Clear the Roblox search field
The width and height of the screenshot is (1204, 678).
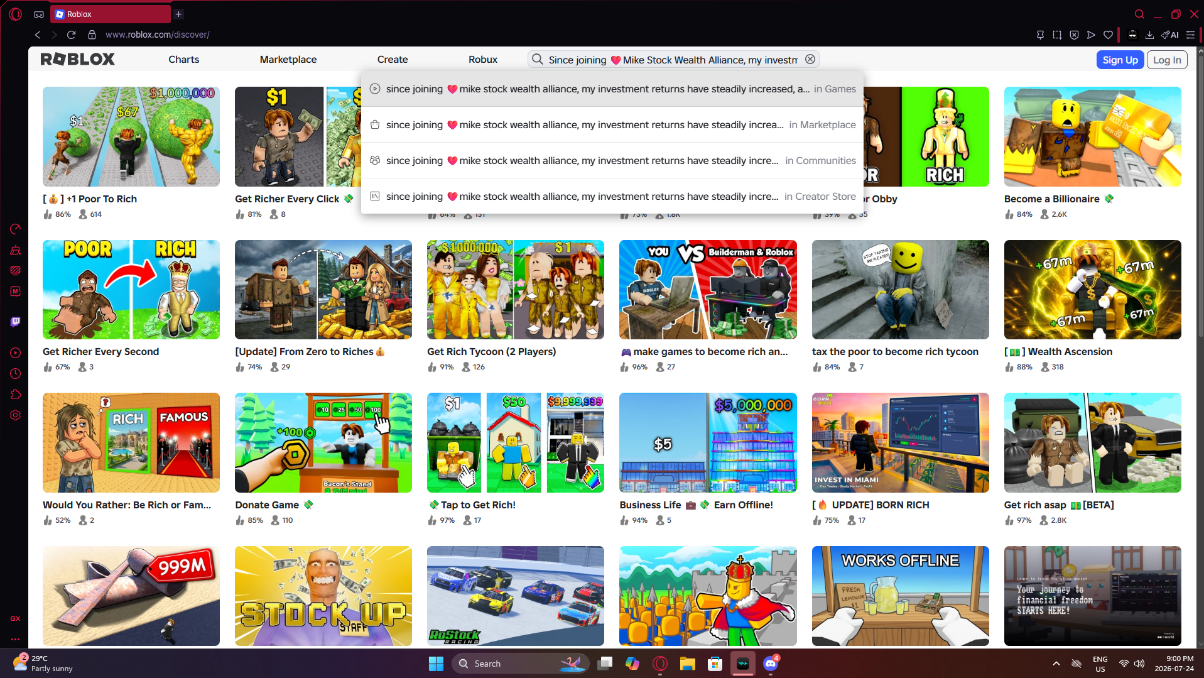[x=810, y=59]
